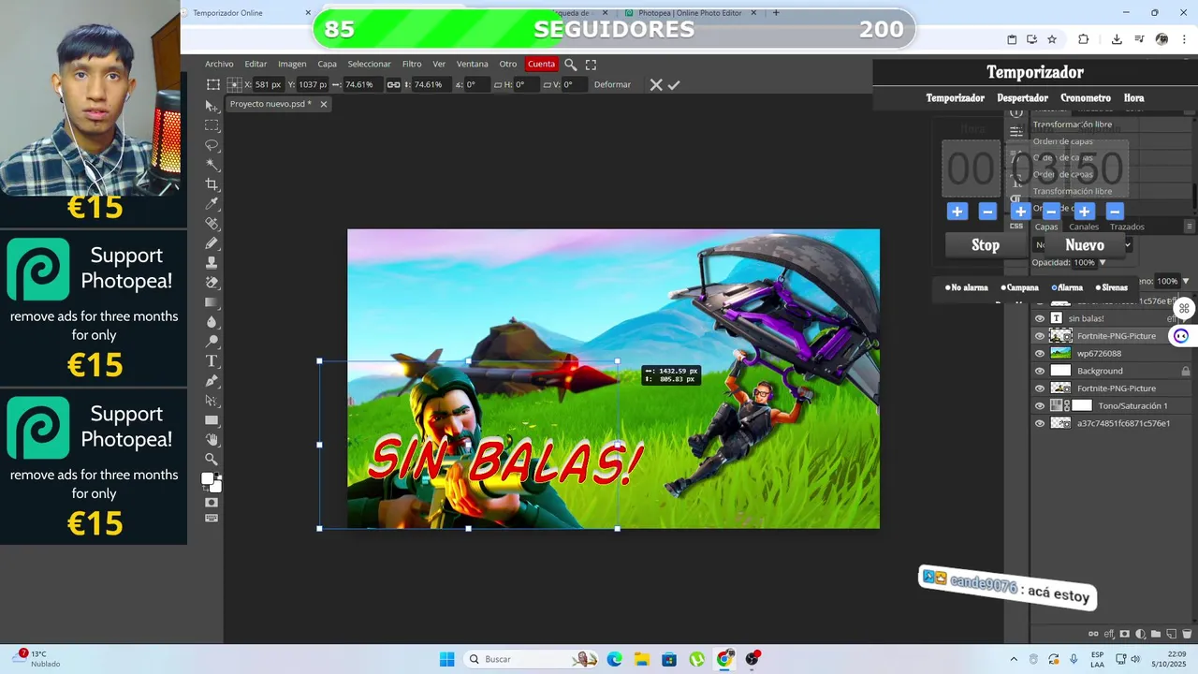Viewport: 1198px width, 674px height.
Task: Select the Move tool
Action: coord(212,106)
